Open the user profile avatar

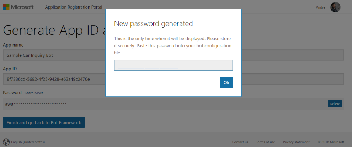pos(335,7)
